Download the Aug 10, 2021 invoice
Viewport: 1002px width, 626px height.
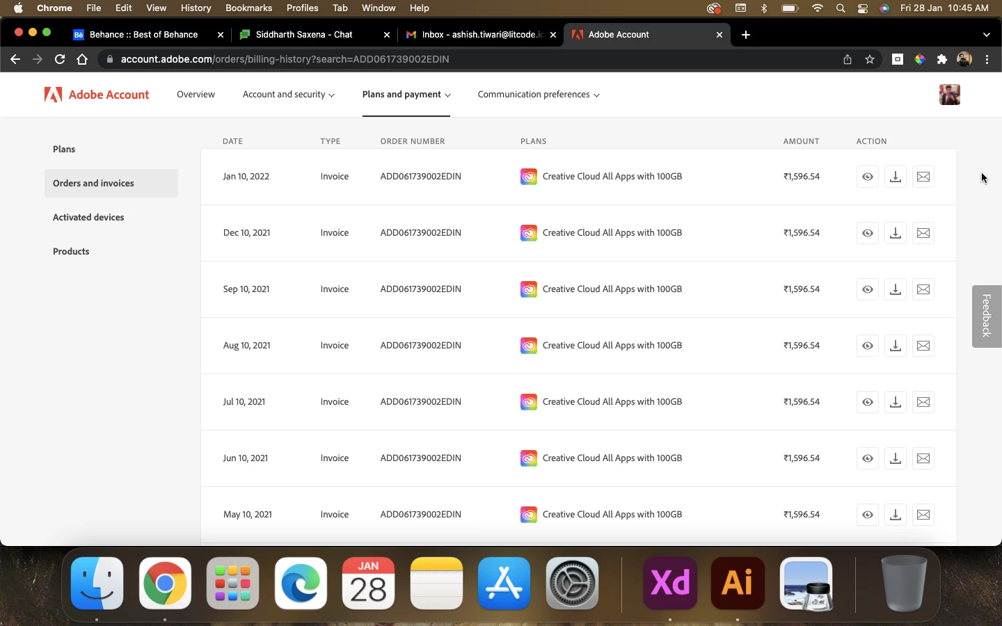coord(896,346)
